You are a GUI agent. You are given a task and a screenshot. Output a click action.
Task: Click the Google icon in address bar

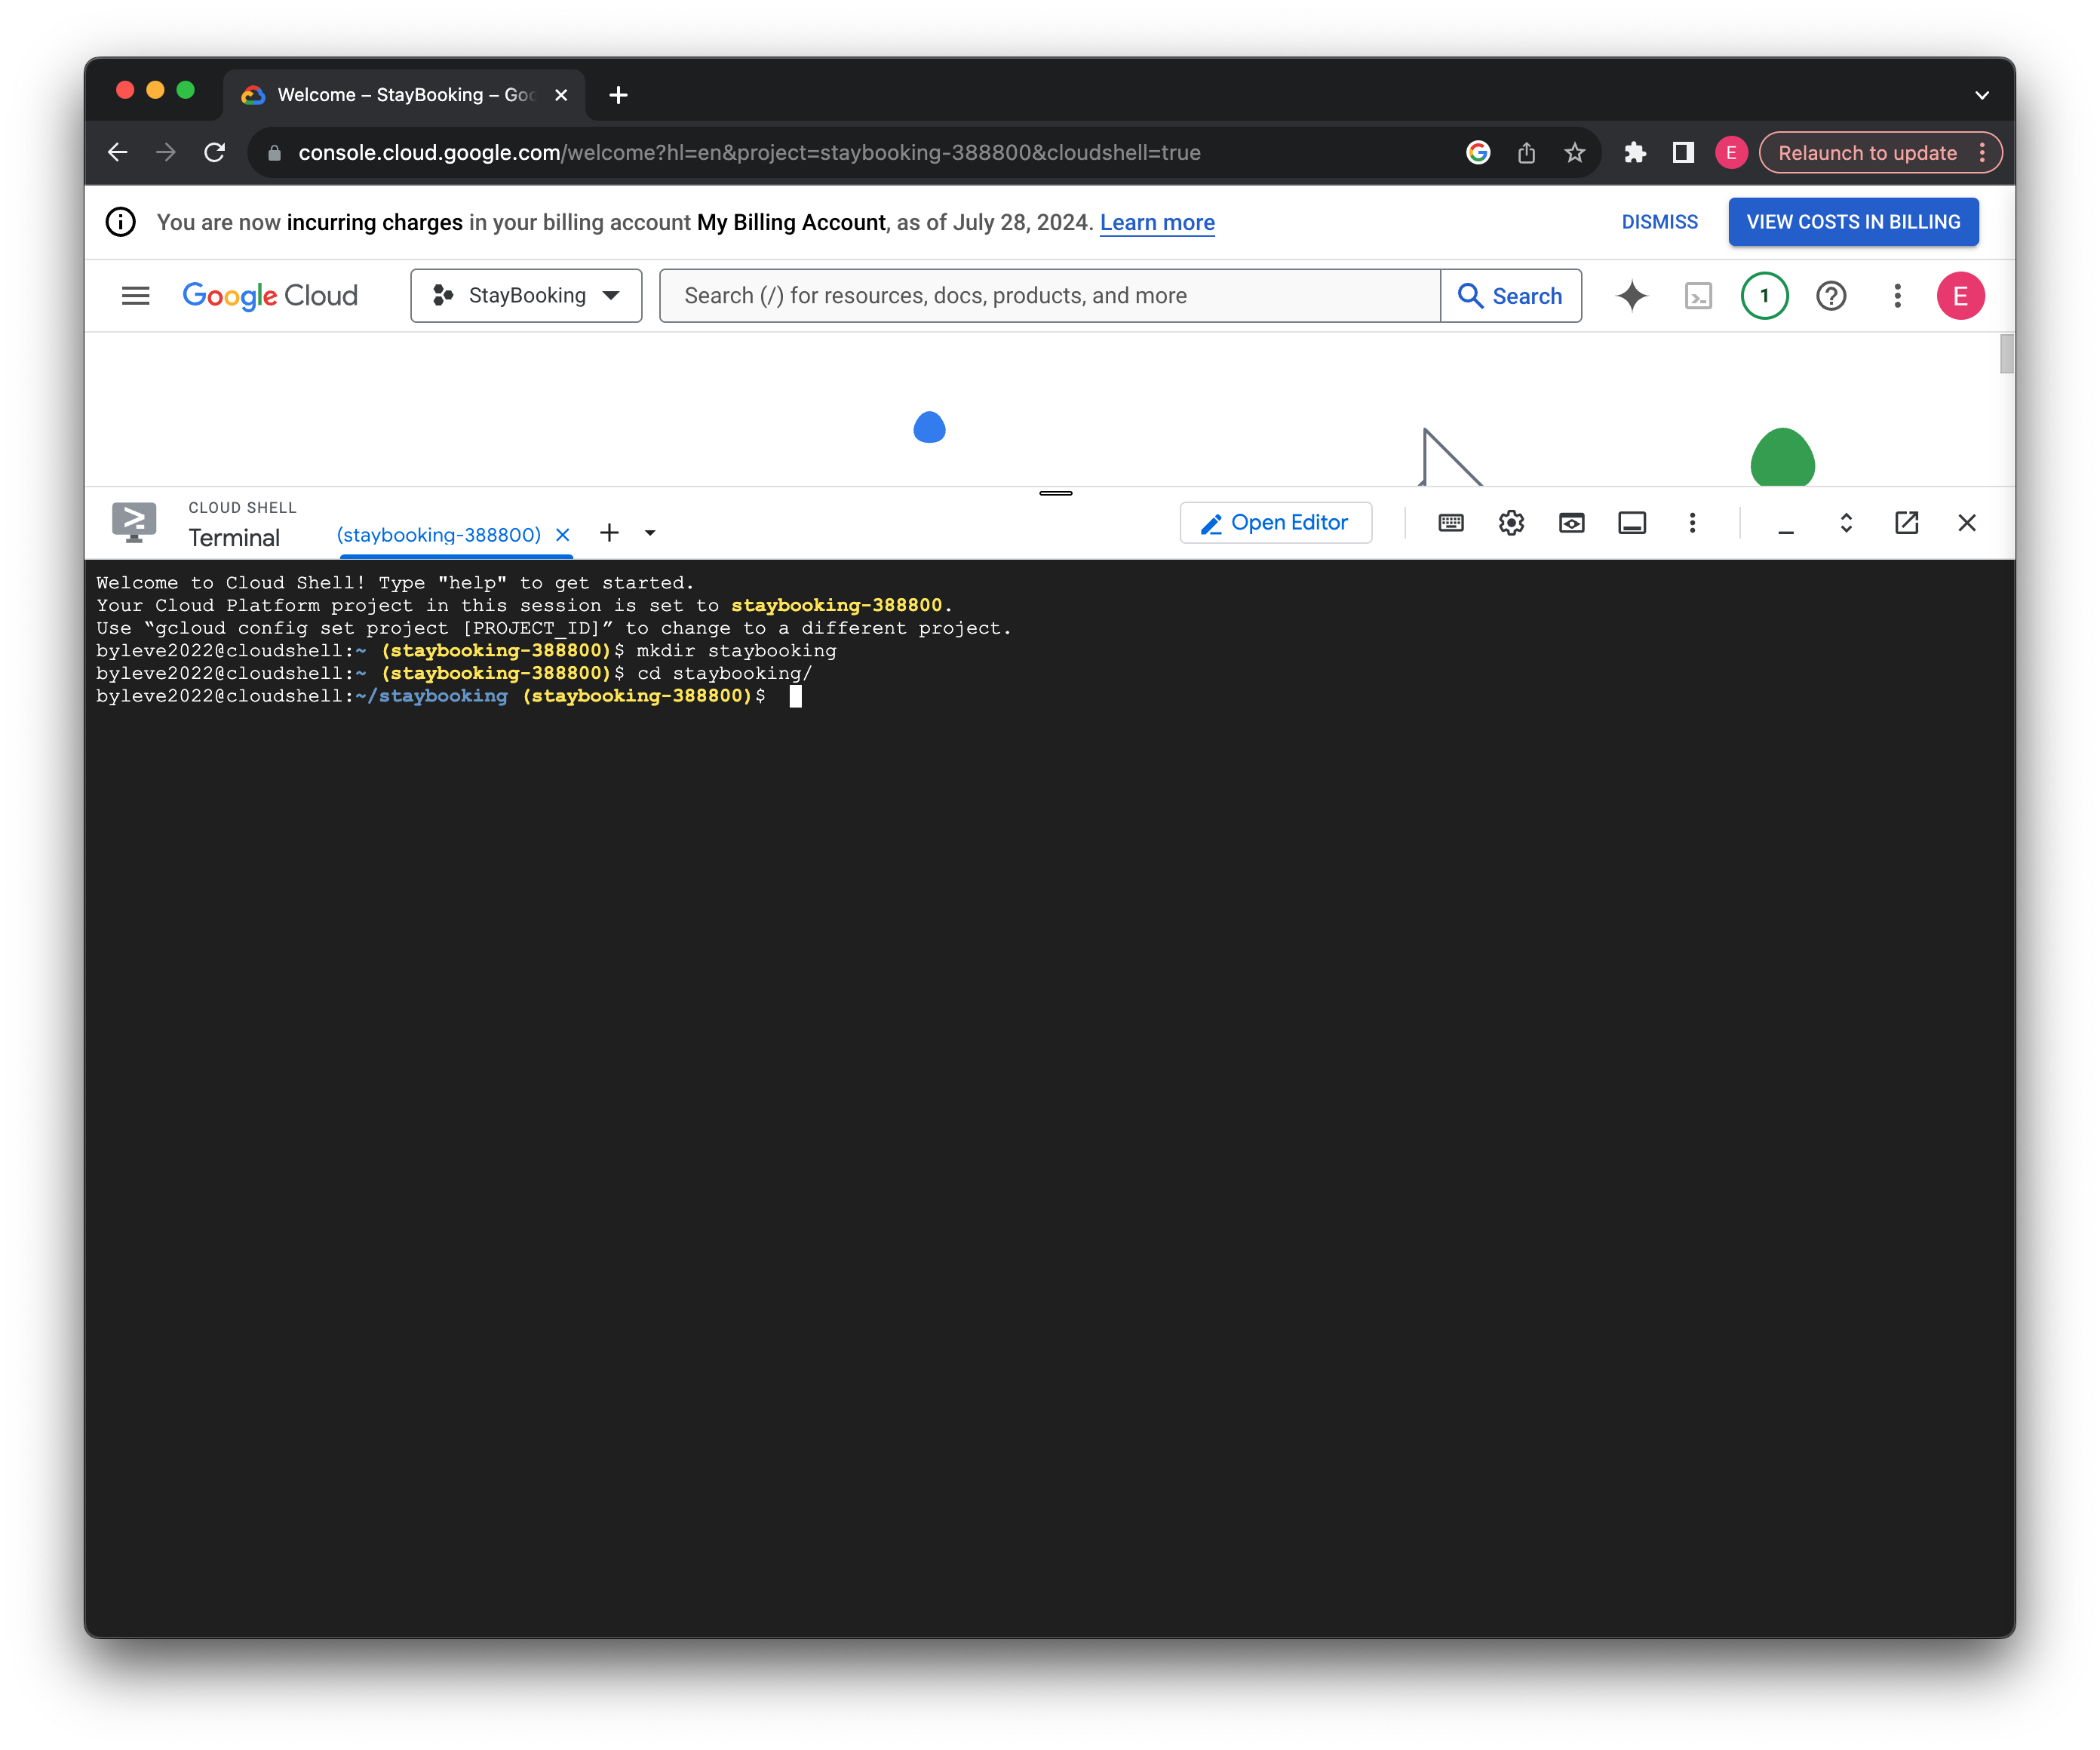click(1478, 152)
